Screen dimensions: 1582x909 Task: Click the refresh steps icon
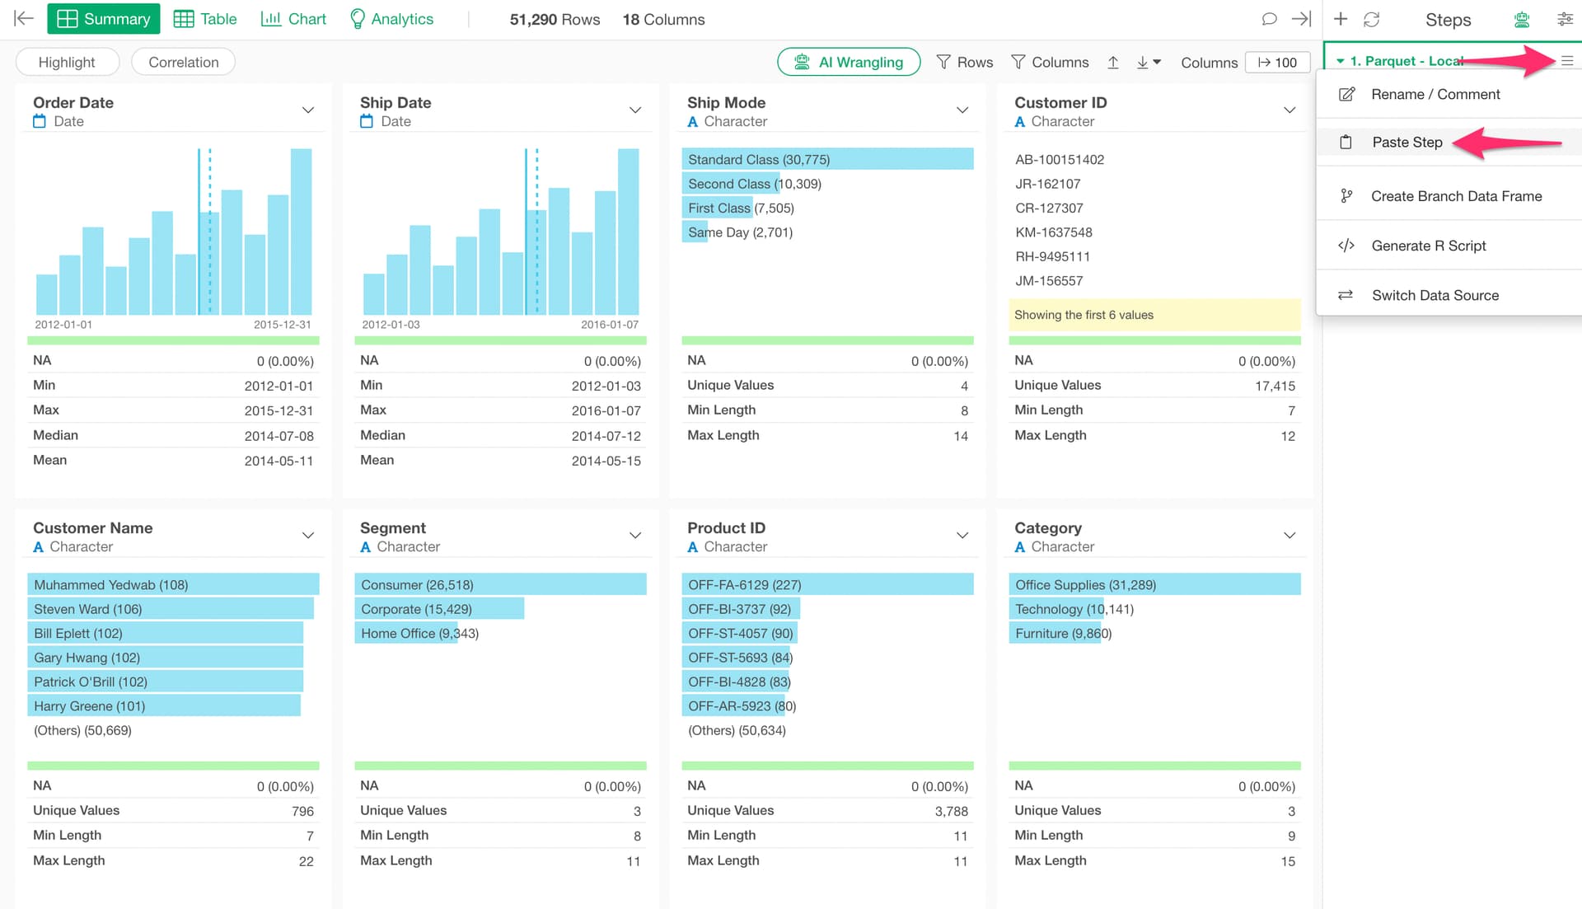1371,19
